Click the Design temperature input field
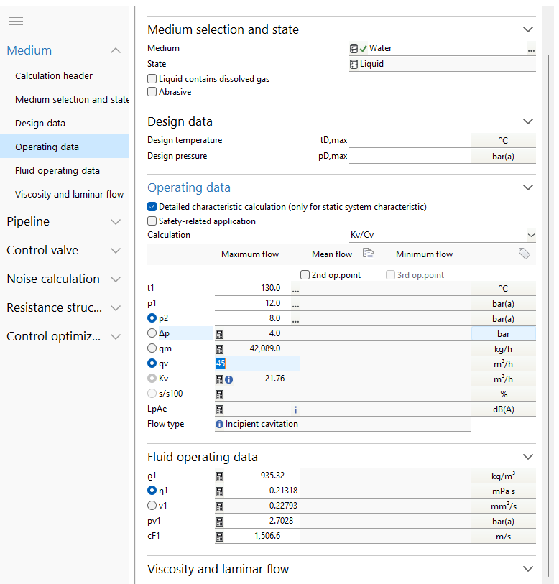 [410, 140]
